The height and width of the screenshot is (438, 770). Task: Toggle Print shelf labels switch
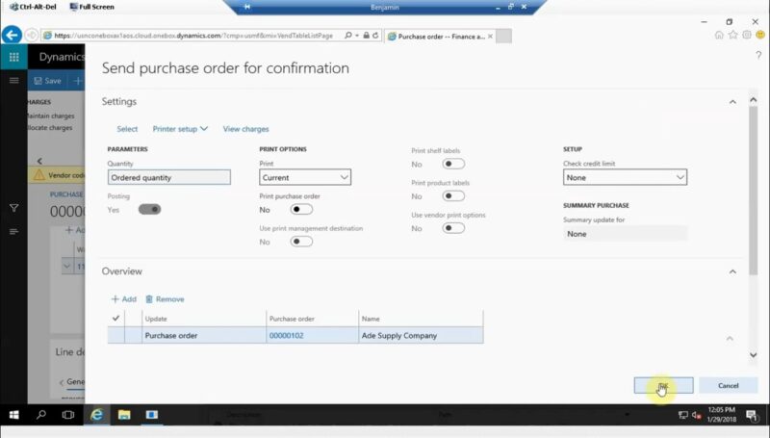[453, 164]
